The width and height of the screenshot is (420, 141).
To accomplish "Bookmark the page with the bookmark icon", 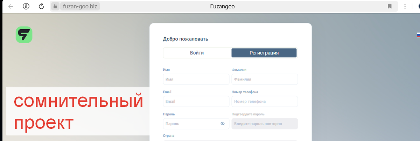I will click(390, 6).
